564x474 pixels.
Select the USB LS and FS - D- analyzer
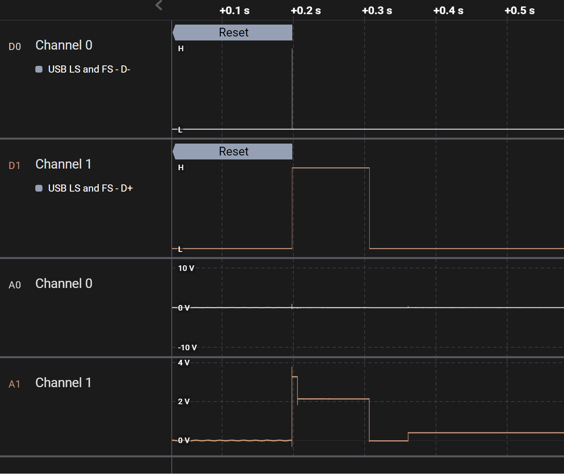pyautogui.click(x=89, y=69)
